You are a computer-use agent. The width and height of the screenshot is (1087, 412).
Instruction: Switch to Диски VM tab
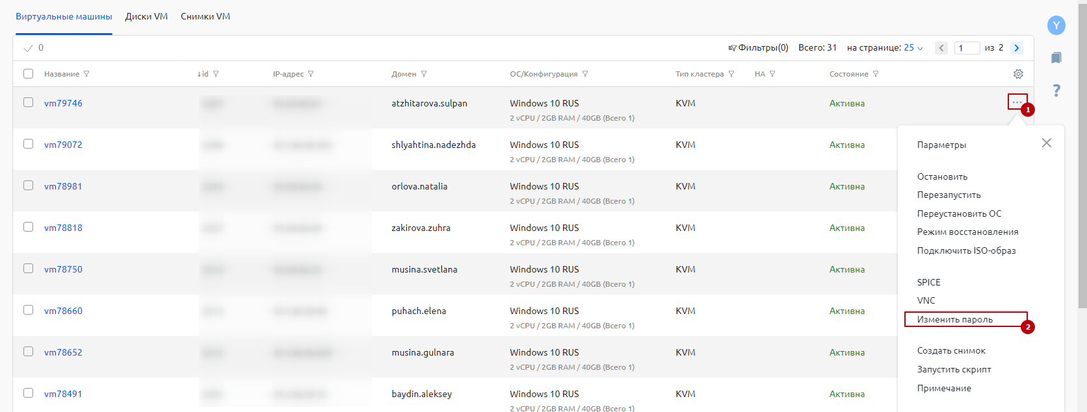pyautogui.click(x=146, y=17)
